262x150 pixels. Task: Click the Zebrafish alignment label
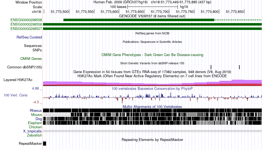[x=34, y=135]
